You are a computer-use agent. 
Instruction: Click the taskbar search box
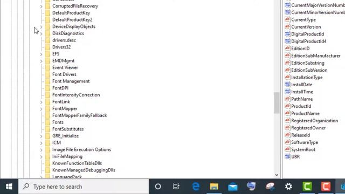(84, 186)
